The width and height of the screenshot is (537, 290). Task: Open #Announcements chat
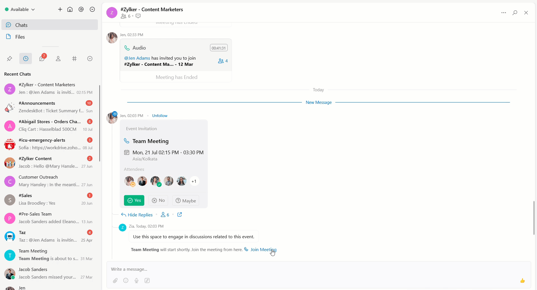tap(50, 107)
